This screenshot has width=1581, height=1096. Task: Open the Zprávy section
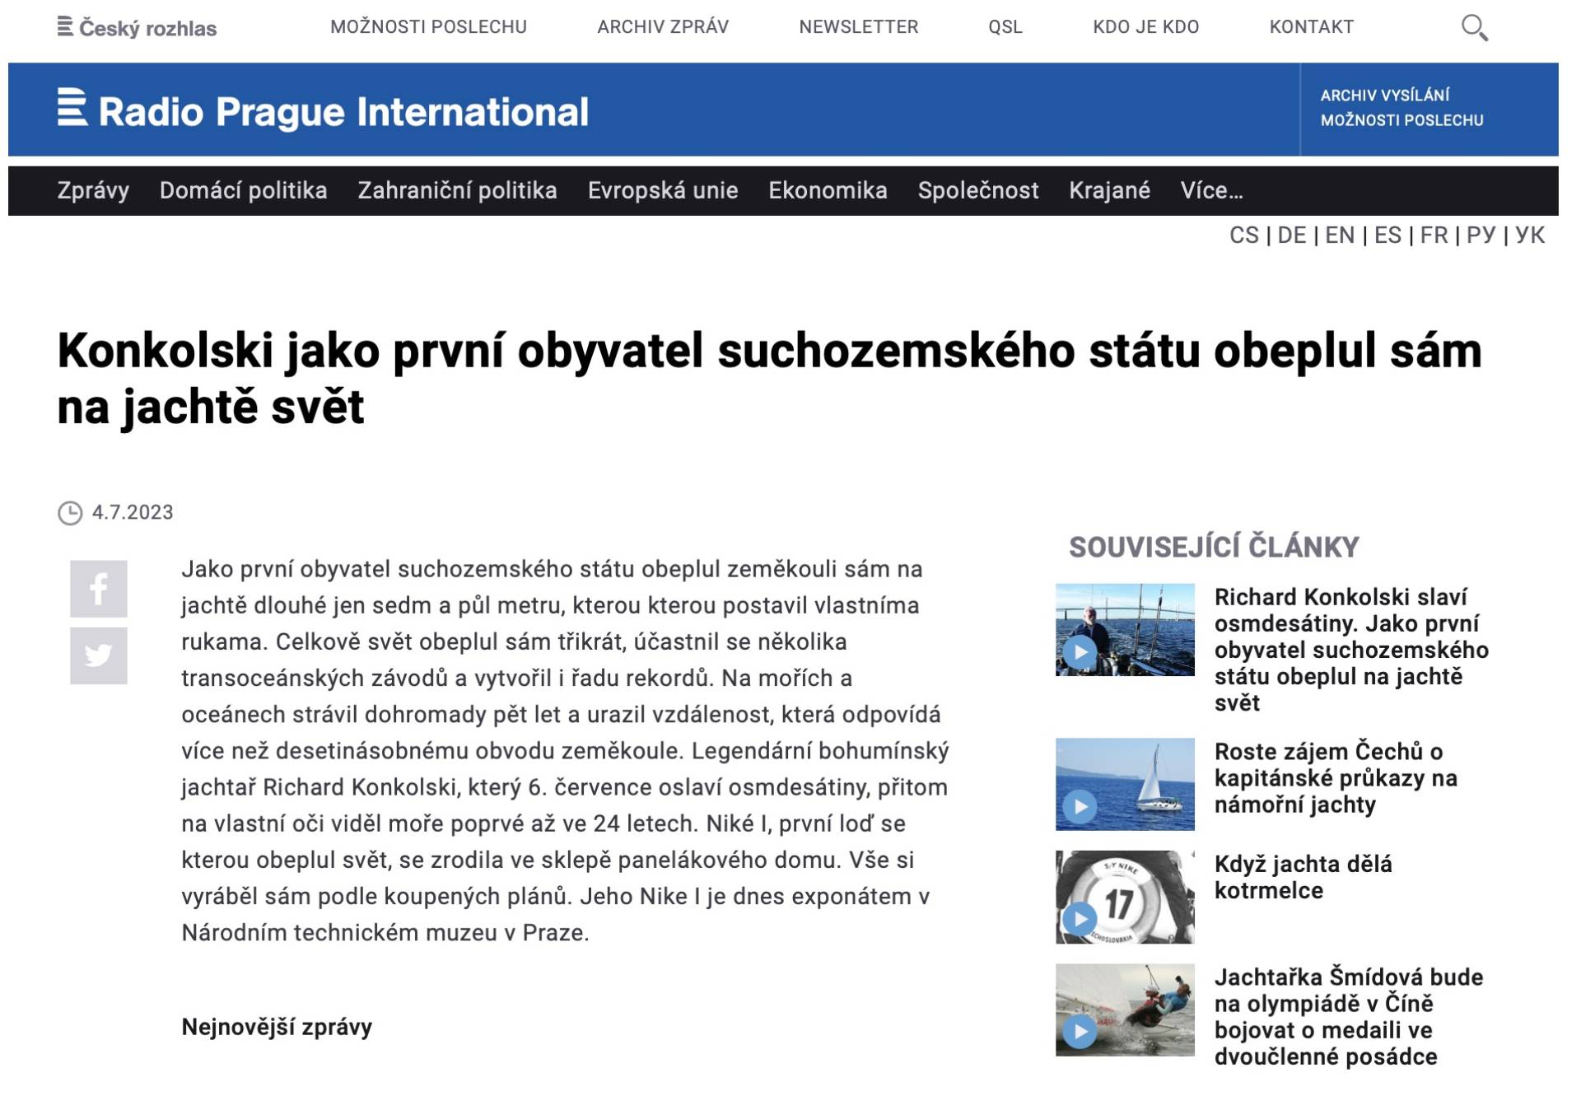[x=93, y=191]
